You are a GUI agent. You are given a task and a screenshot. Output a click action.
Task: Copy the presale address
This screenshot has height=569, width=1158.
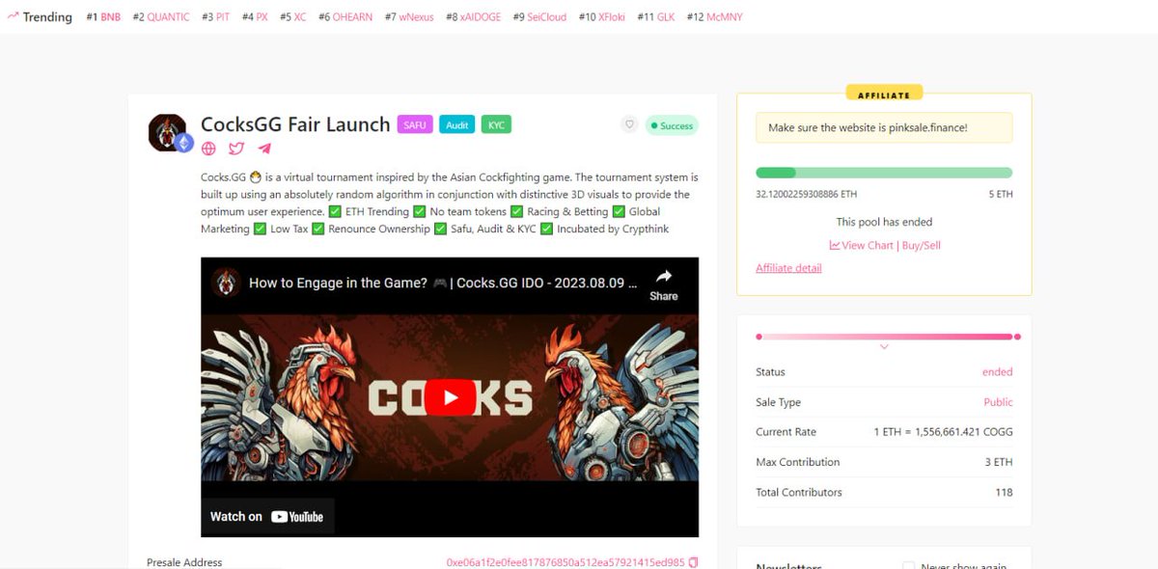[x=693, y=562]
